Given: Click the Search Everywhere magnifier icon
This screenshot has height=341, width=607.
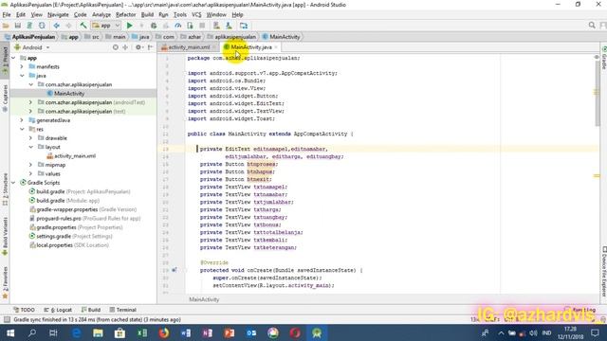Looking at the screenshot, I should pyautogui.click(x=592, y=26).
